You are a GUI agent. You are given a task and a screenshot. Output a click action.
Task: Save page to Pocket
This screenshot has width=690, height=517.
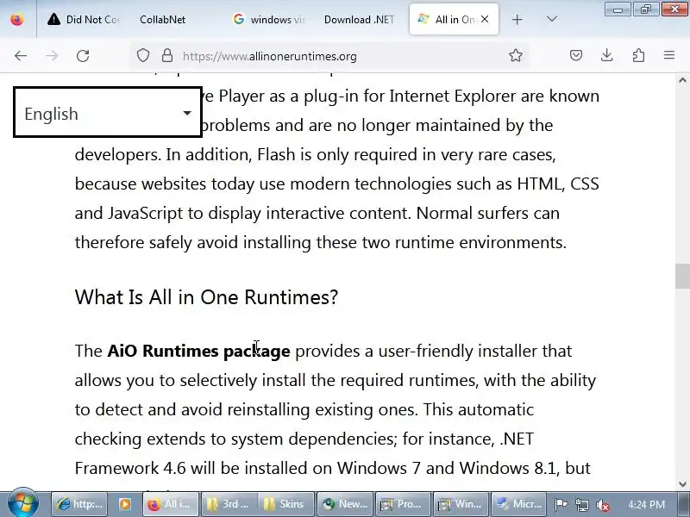tap(575, 55)
